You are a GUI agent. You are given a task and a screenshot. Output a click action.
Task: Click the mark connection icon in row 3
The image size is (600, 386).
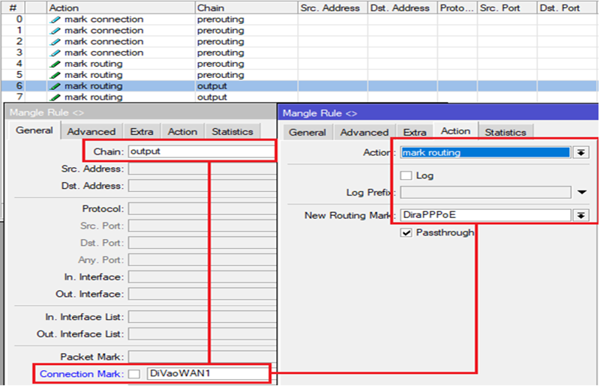click(55, 53)
